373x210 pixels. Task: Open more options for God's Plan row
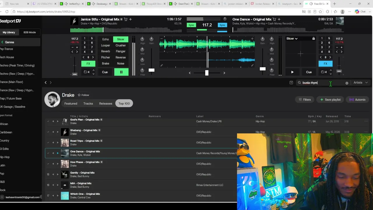click(x=366, y=121)
